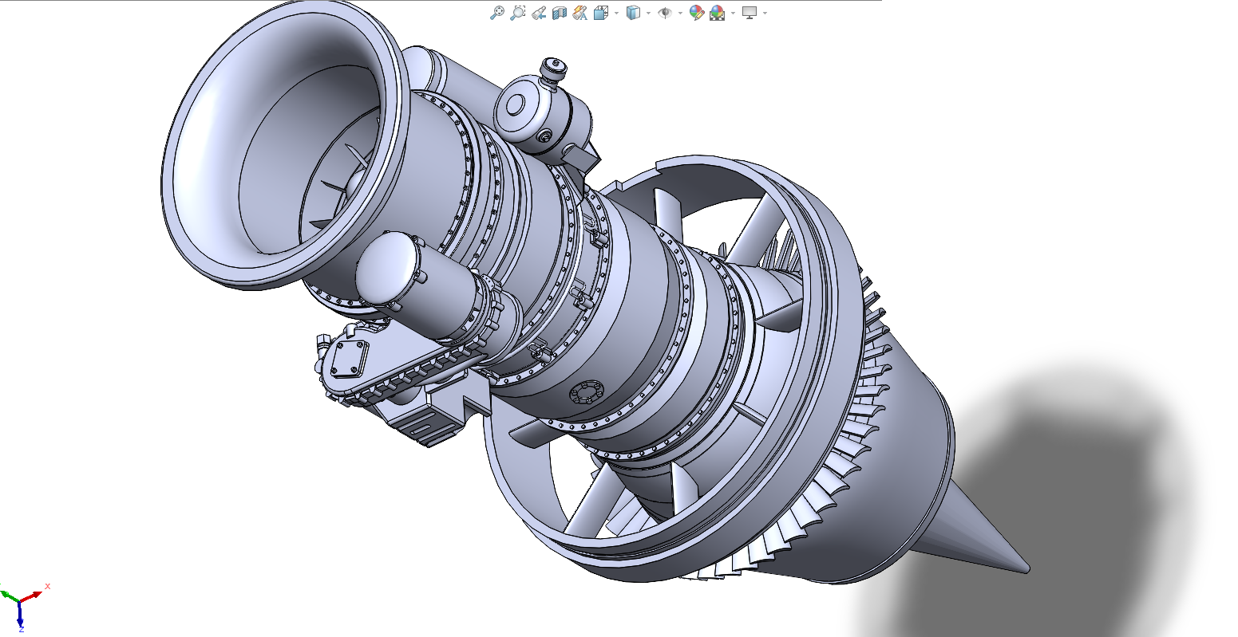Activate the Section View tool
Image resolution: width=1238 pixels, height=637 pixels.
[x=560, y=13]
